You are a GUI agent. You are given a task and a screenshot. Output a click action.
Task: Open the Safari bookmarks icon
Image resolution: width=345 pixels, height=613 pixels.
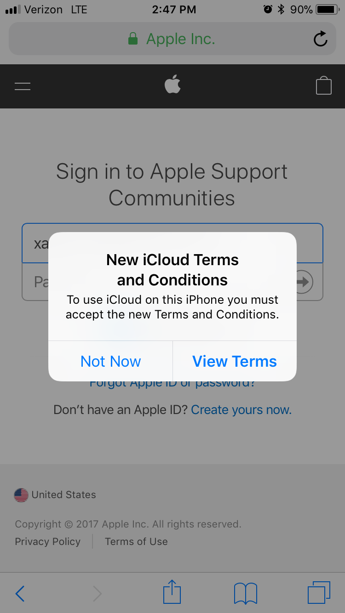tap(246, 593)
